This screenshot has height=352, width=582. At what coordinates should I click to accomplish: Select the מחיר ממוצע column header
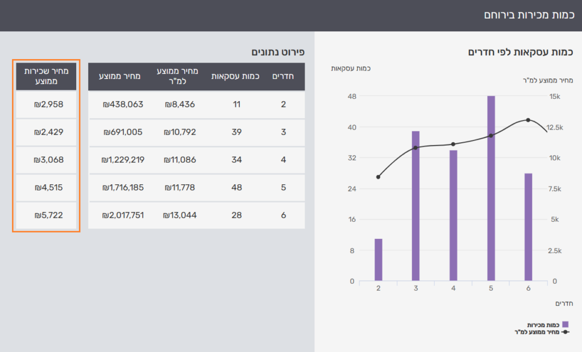(117, 77)
